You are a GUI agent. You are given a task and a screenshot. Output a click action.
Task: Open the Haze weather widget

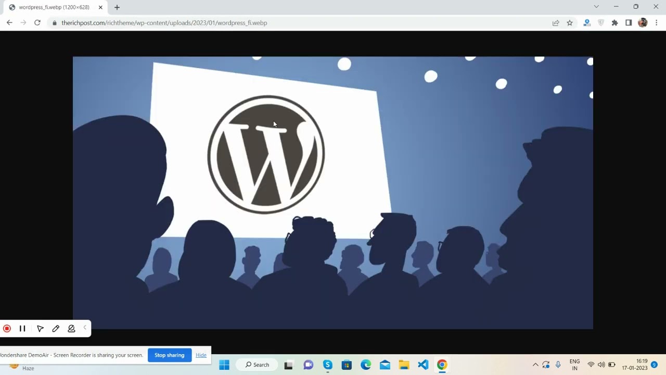(21, 367)
